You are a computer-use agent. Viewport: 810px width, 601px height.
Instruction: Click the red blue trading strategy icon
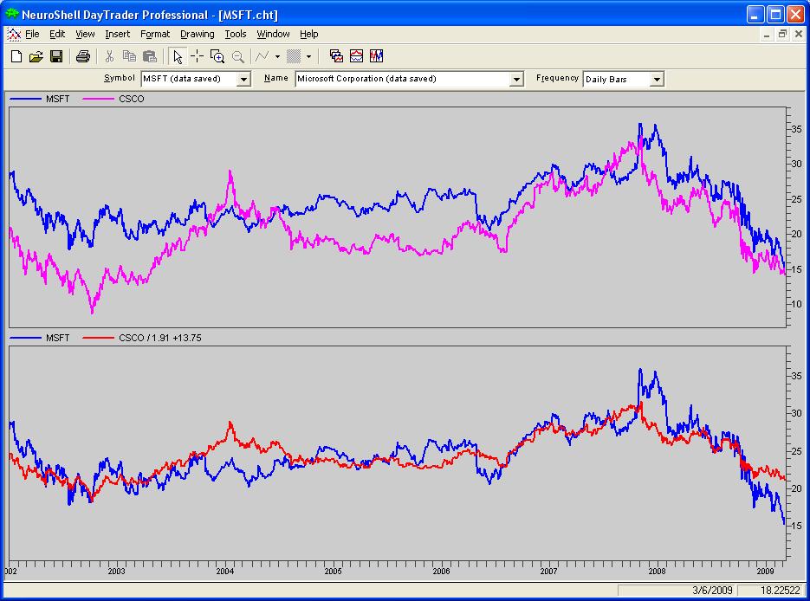click(x=377, y=56)
